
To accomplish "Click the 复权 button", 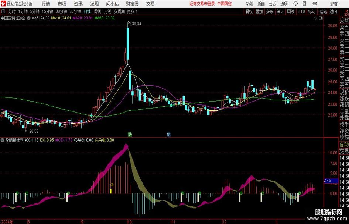I will tap(249, 11).
